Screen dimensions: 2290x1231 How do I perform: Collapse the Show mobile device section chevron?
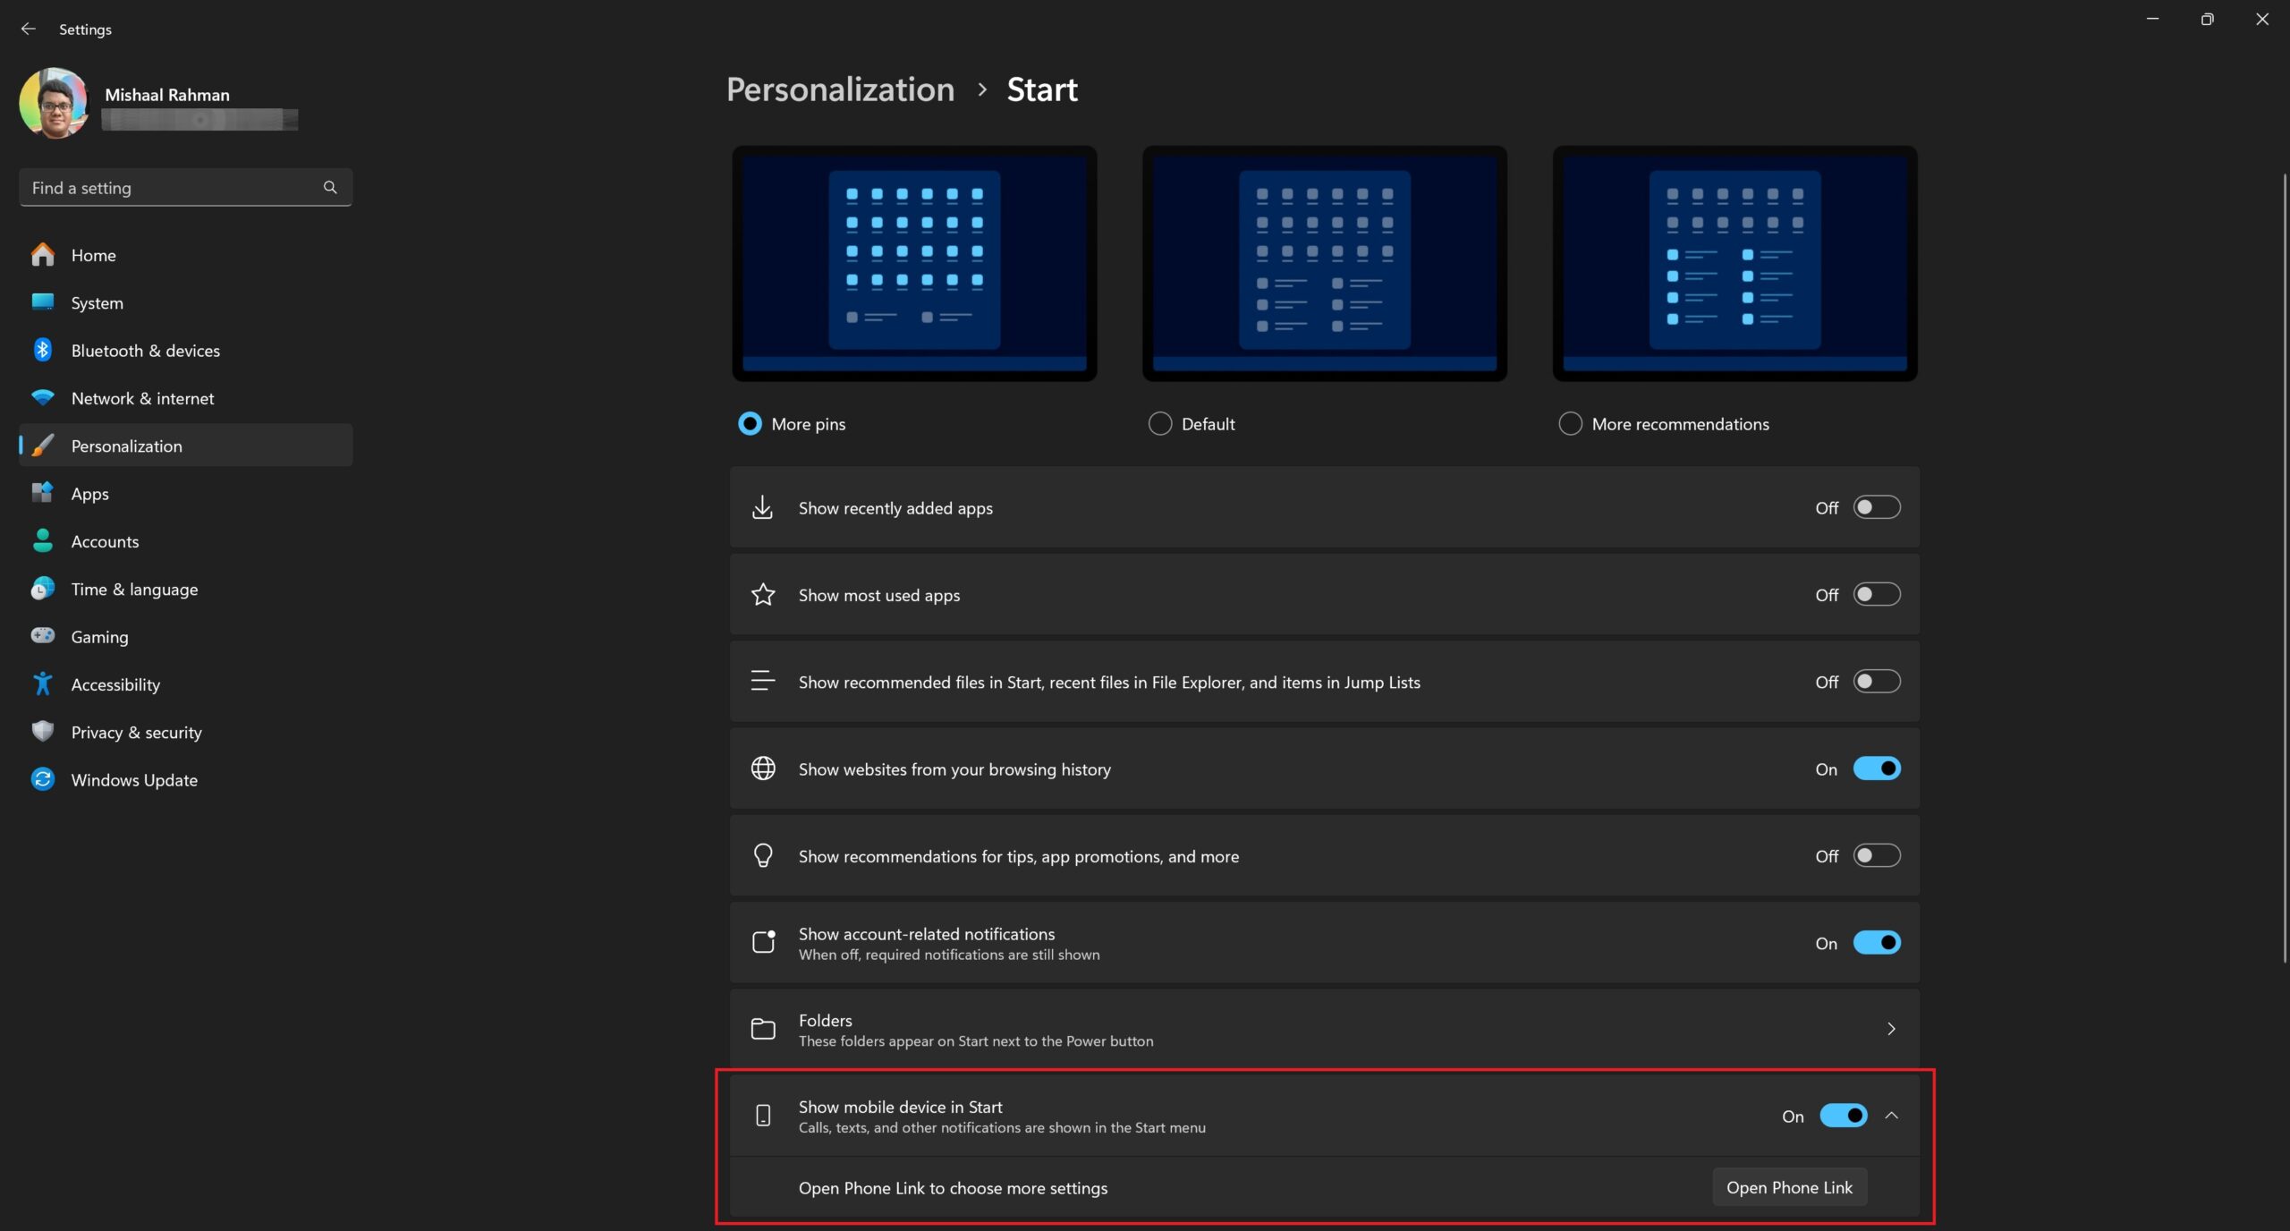coord(1891,1116)
